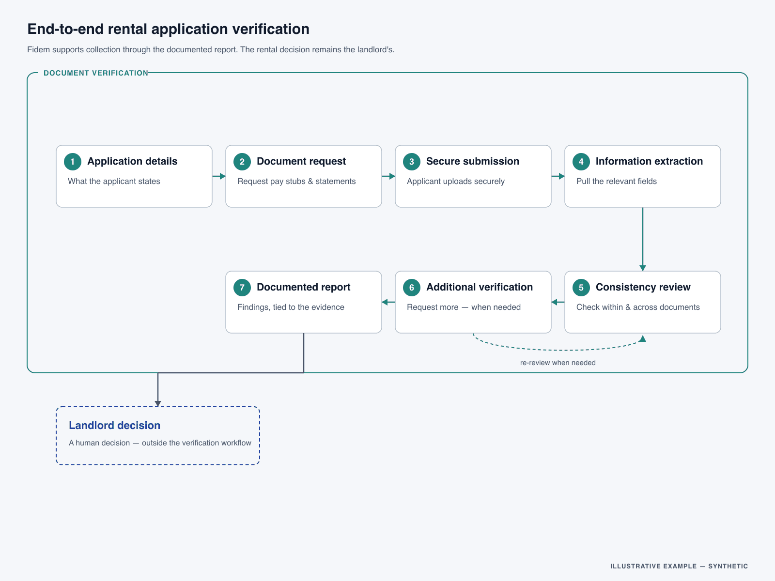The image size is (775, 581).
Task: Click the step 5 number badge
Action: [581, 288]
